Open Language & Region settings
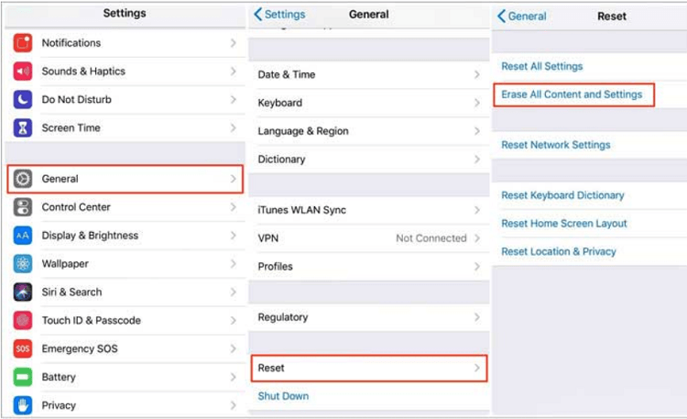687x419 pixels. [303, 131]
